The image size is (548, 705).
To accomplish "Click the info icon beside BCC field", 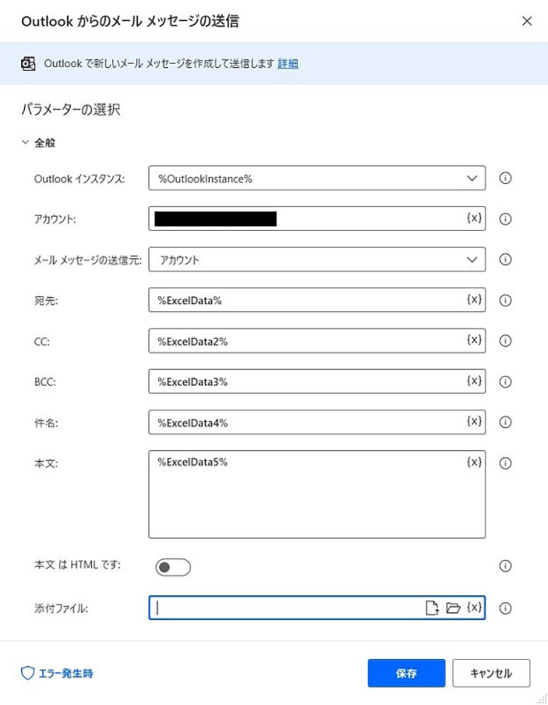I will pyautogui.click(x=505, y=382).
